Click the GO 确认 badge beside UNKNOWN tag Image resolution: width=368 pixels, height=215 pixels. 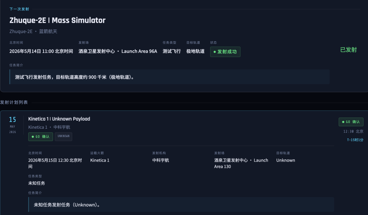[41, 137]
